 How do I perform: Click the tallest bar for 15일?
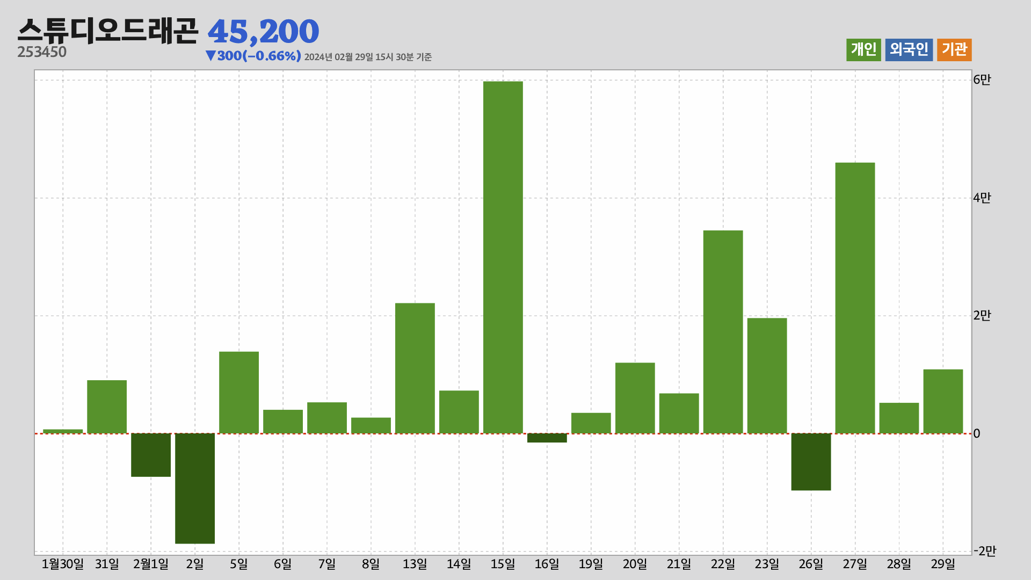point(503,257)
